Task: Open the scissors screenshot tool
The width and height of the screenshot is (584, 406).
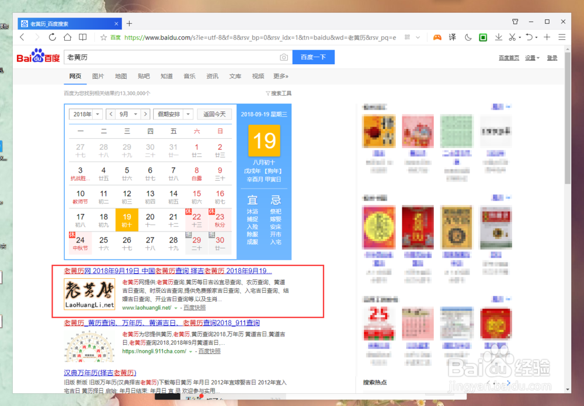Action: 513,37
